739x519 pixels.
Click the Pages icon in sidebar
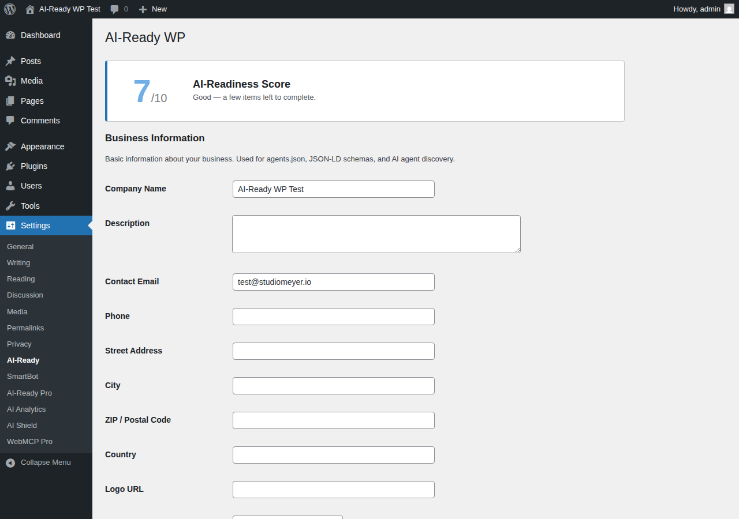coord(10,101)
